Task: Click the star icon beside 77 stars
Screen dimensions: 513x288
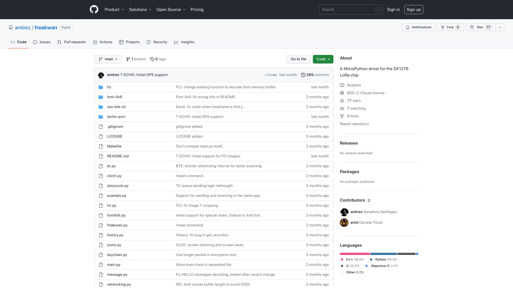Action: pyautogui.click(x=342, y=101)
